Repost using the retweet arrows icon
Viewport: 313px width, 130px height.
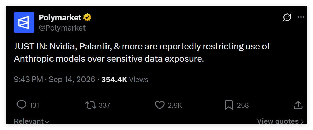pyautogui.click(x=91, y=105)
